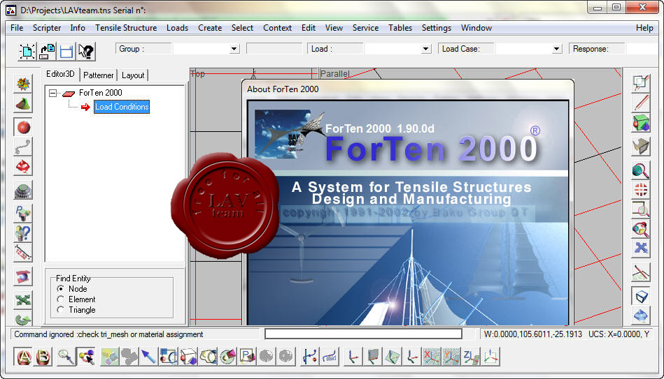Open the Load dropdown arrow
Image resolution: width=664 pixels, height=379 pixels.
425,49
